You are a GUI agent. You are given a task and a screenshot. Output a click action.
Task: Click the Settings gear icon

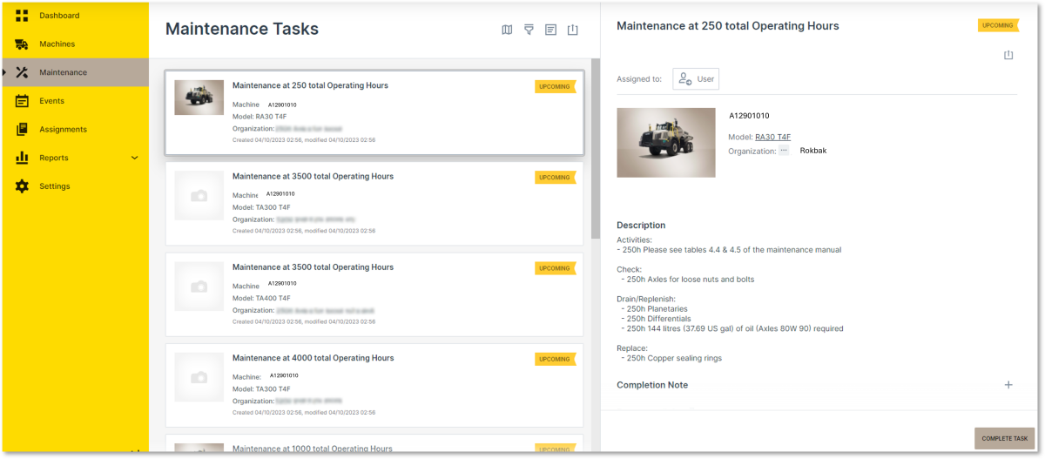click(22, 186)
